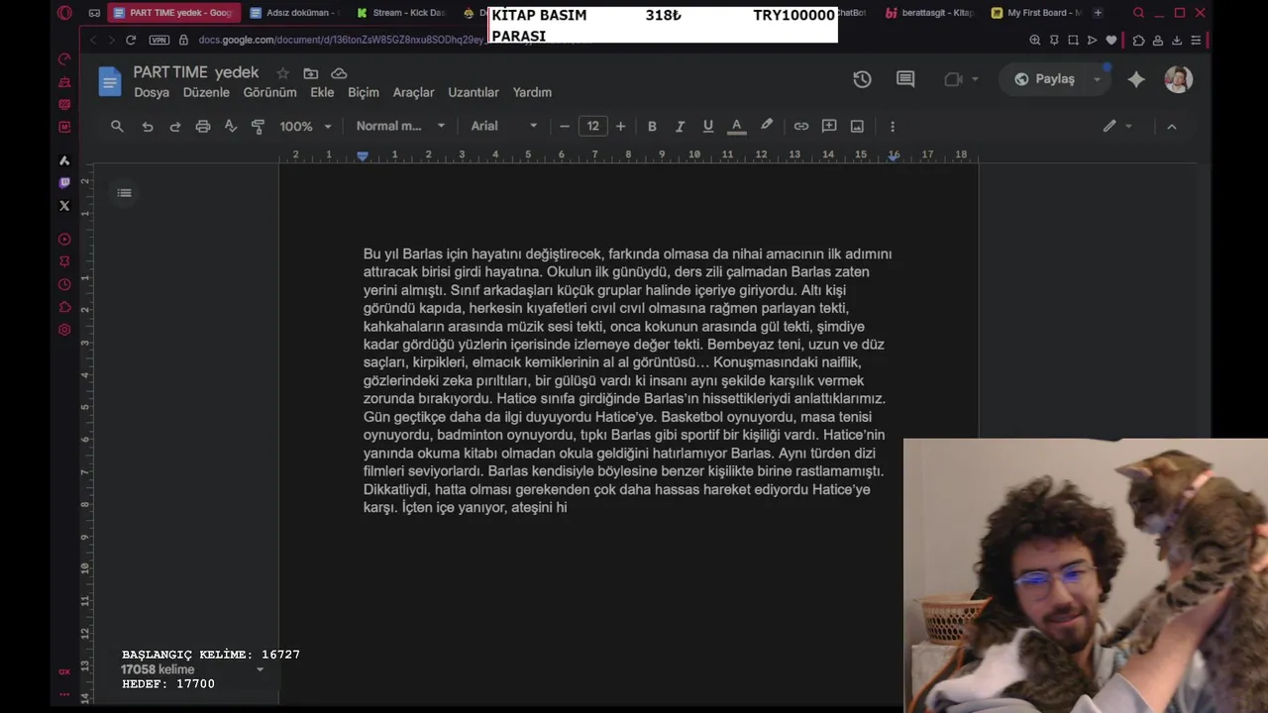Activate the paint format tool
This screenshot has height=713, width=1268.
259,126
